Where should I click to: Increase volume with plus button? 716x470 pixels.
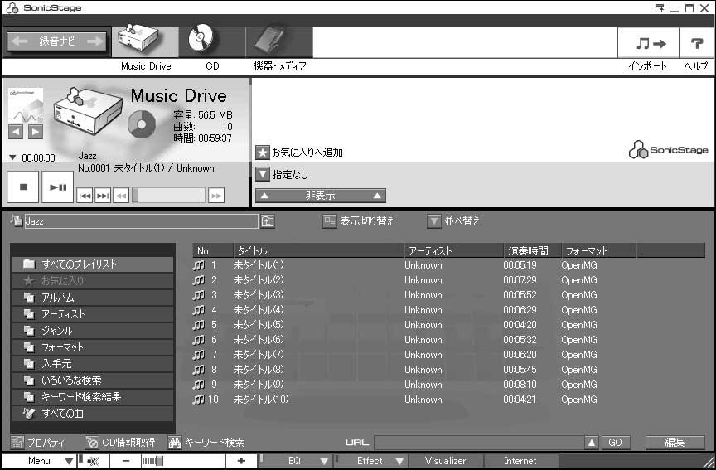coord(241,461)
